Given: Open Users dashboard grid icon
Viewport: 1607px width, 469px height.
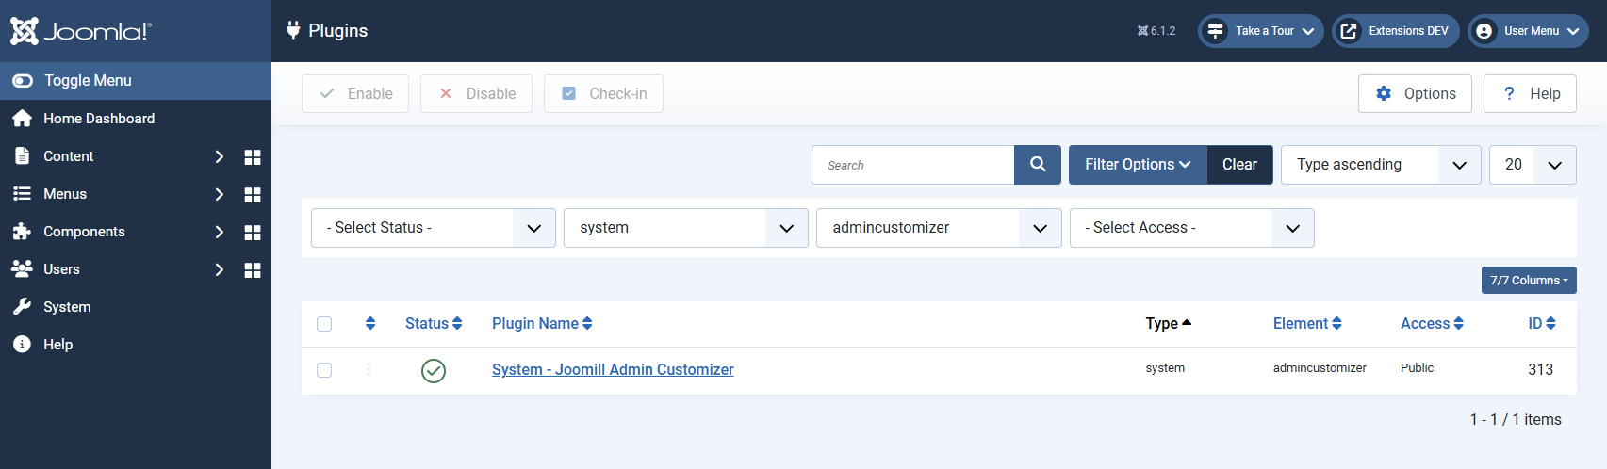Looking at the screenshot, I should tap(253, 270).
